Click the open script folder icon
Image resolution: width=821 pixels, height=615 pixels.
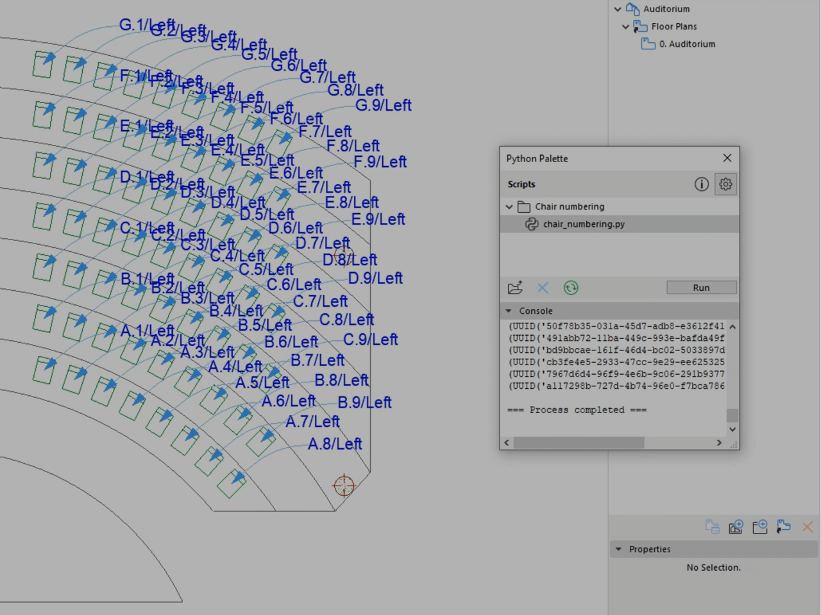(515, 288)
